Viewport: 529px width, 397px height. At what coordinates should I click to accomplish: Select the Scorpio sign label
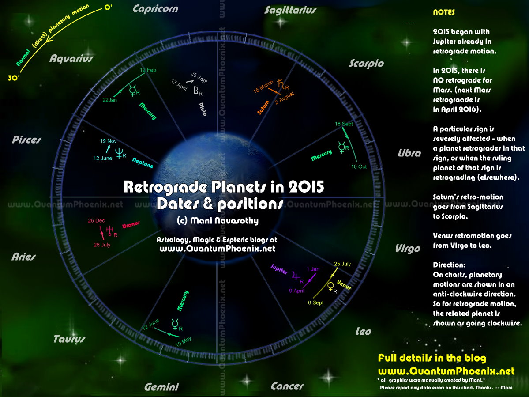(x=366, y=63)
